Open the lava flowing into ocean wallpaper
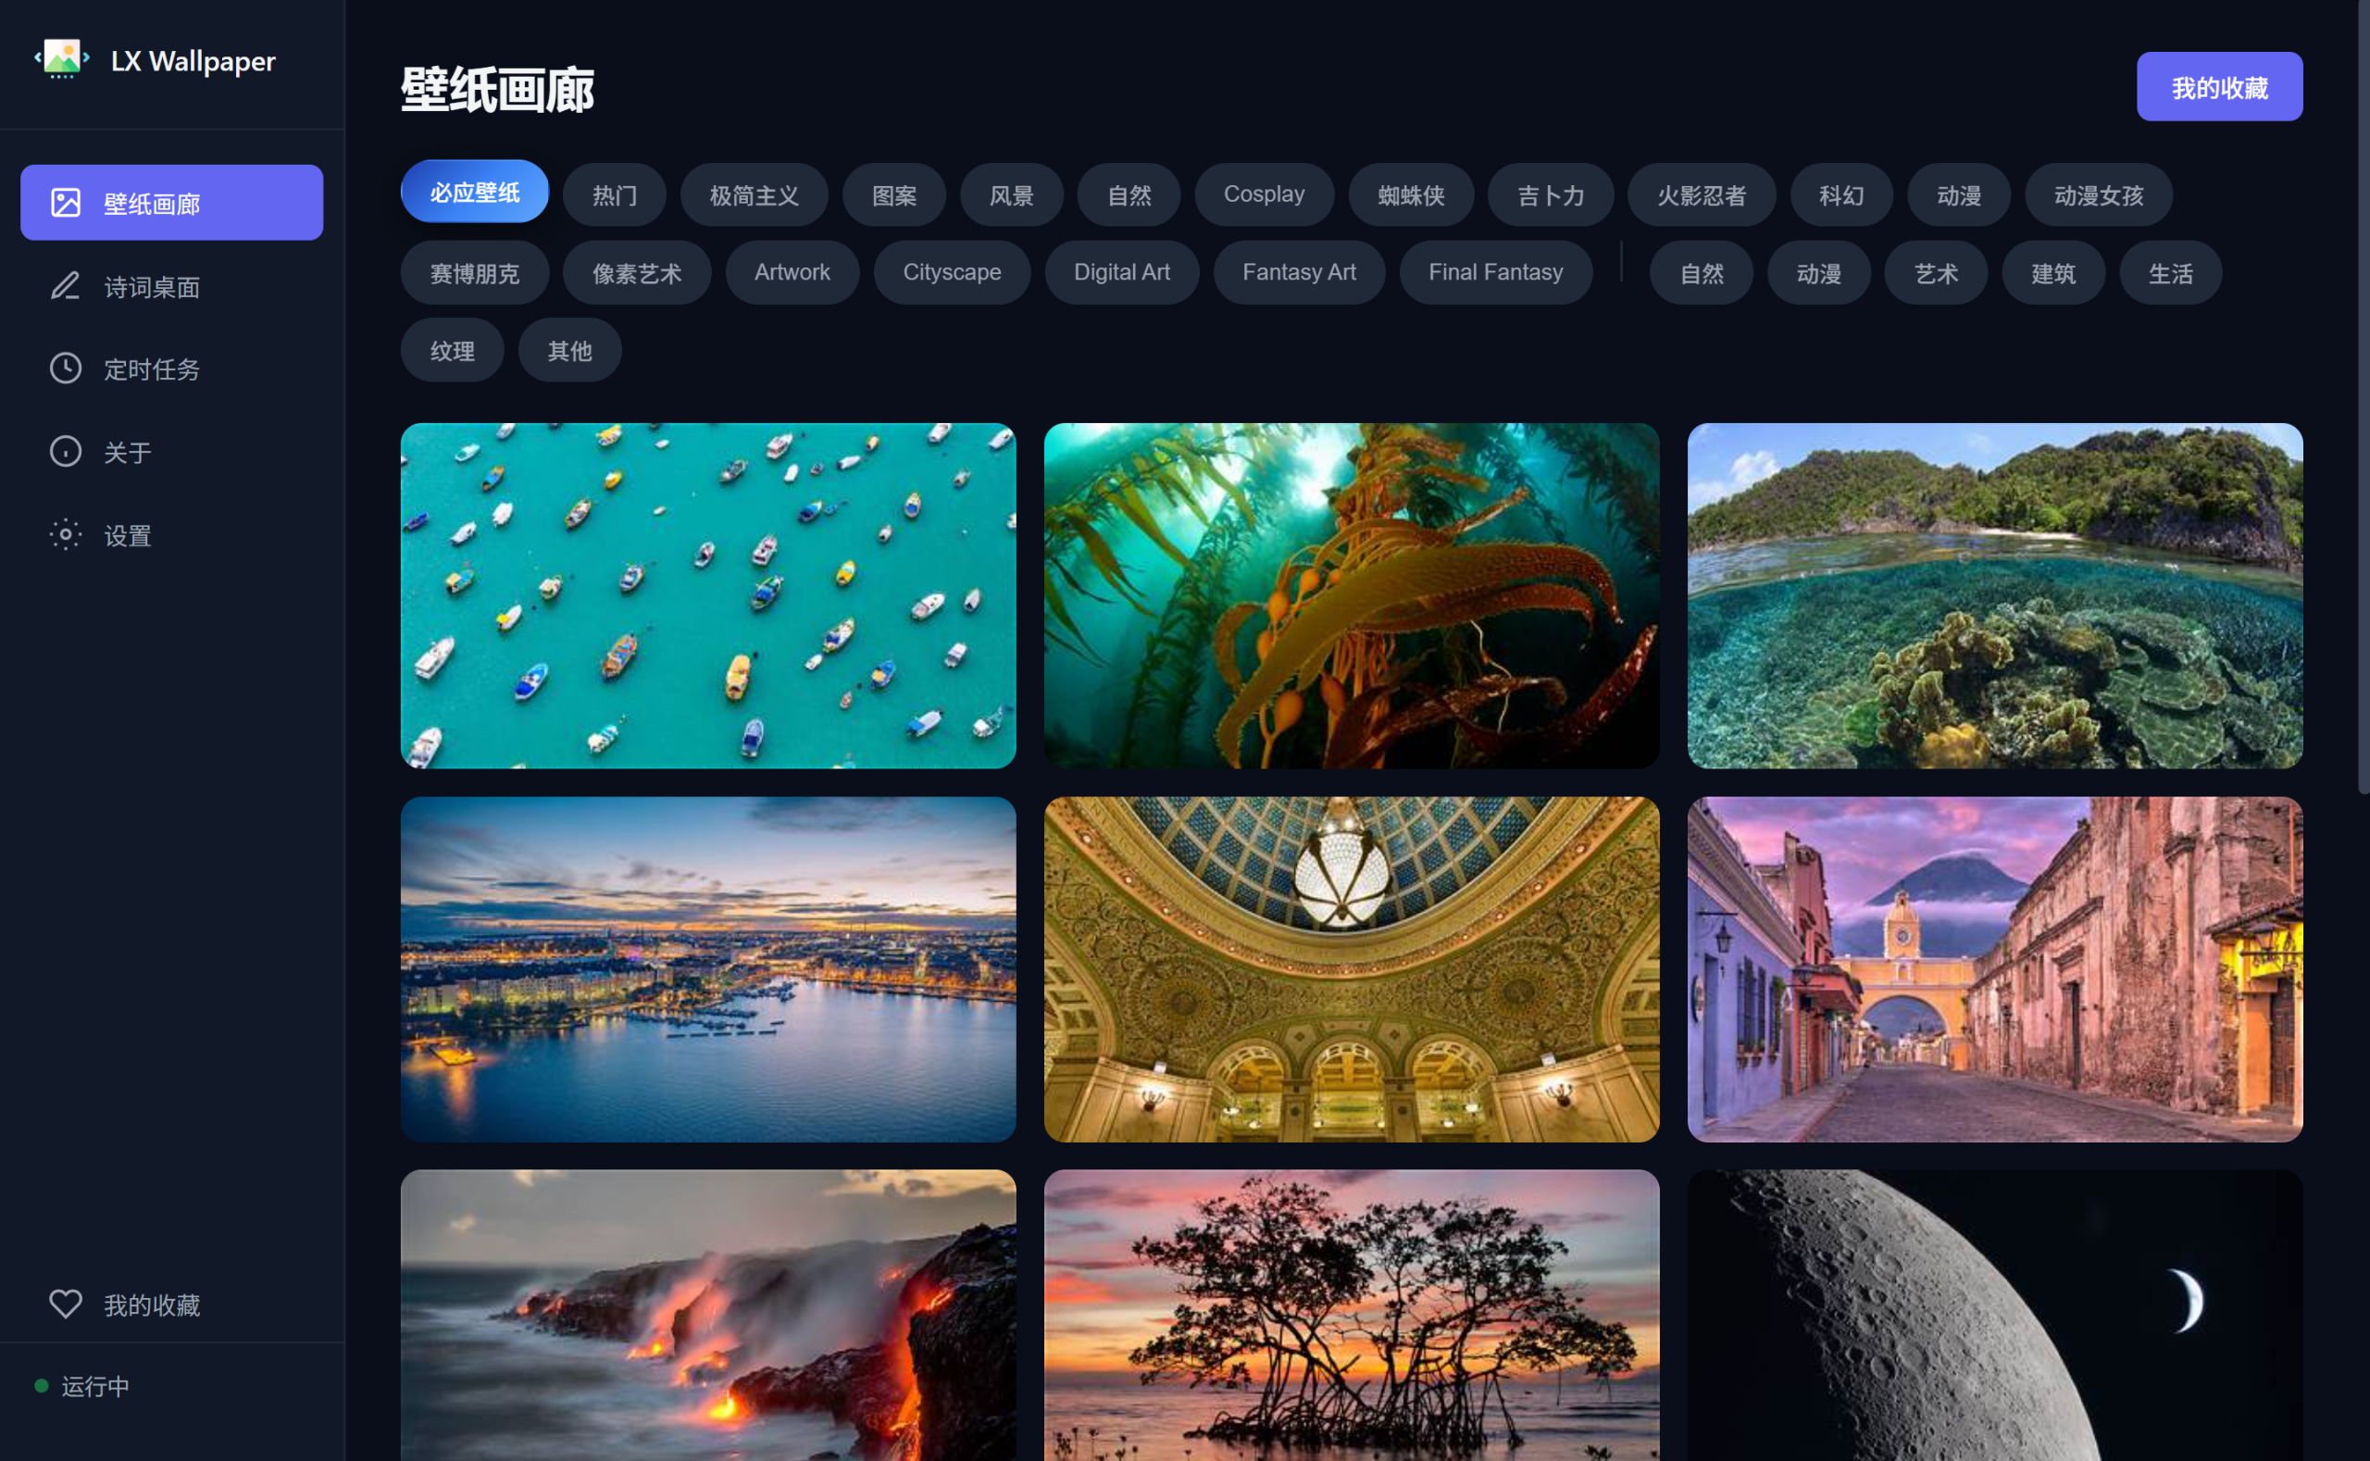This screenshot has height=1461, width=2370. click(x=708, y=1315)
